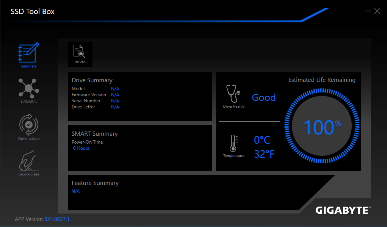This screenshot has width=387, height=227.
Task: Click the Drive Letter N/A value
Action: tap(115, 107)
